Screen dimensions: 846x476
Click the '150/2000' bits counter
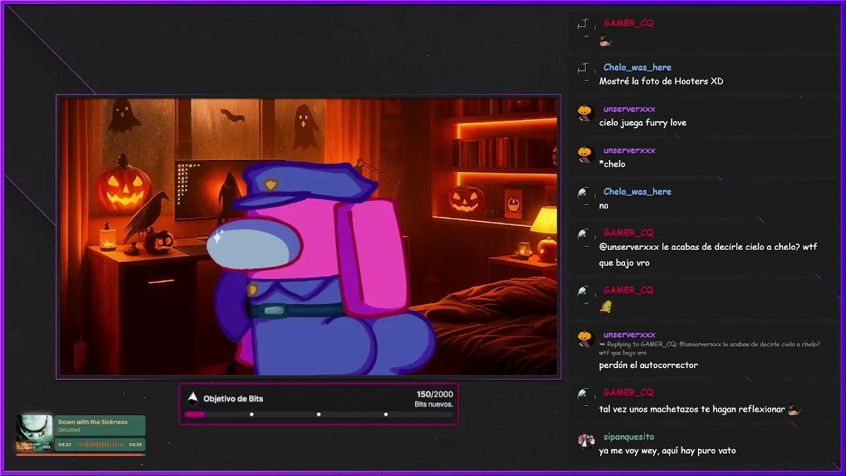(x=435, y=394)
